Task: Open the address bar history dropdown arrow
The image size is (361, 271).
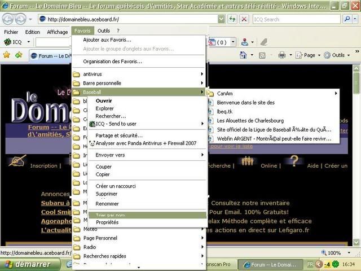Action: 221,19
